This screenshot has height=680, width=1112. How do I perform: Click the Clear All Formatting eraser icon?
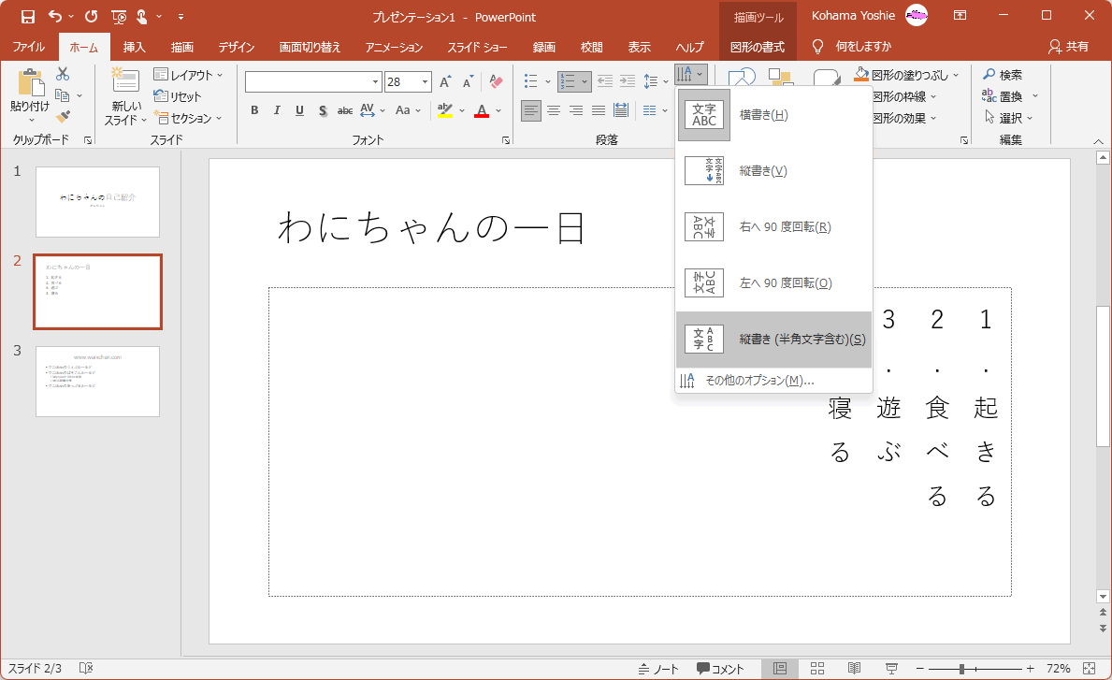coord(496,82)
